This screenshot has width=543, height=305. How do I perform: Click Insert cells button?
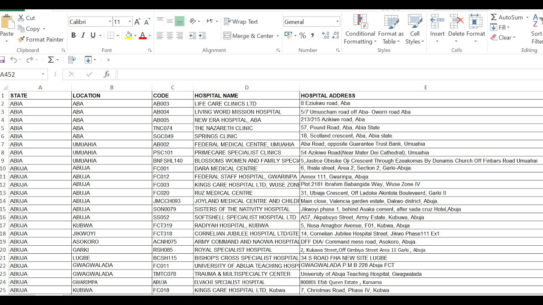coord(437,29)
